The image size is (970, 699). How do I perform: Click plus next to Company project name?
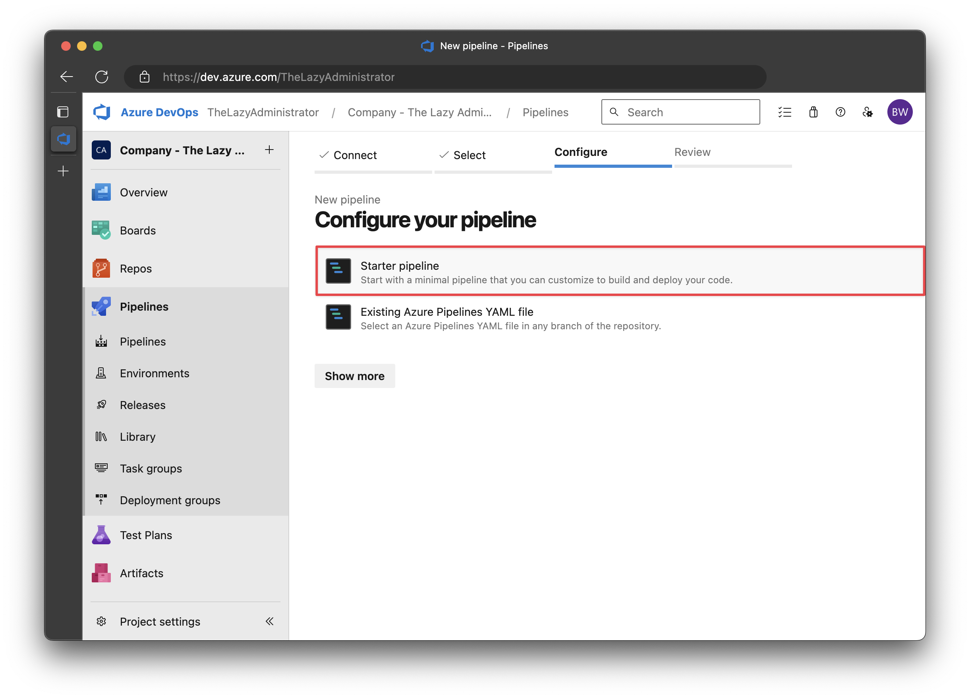pos(269,150)
